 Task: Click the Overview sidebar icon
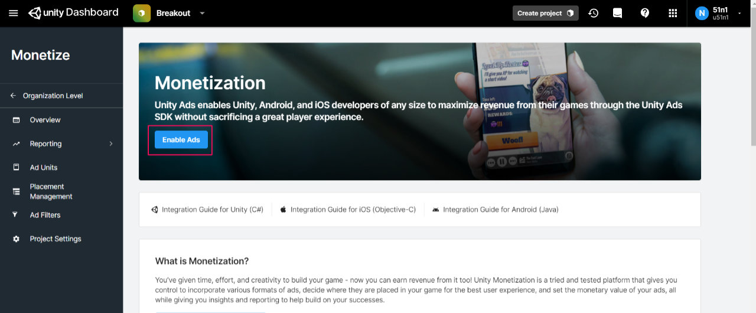pos(17,120)
